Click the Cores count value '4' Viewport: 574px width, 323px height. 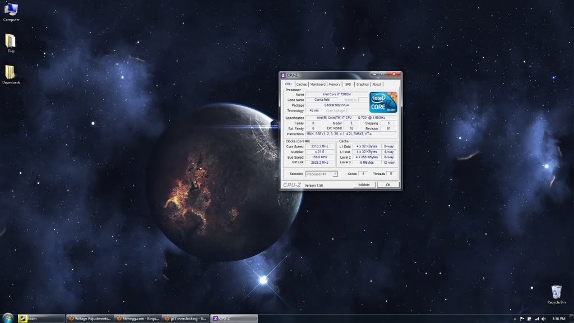(x=363, y=174)
